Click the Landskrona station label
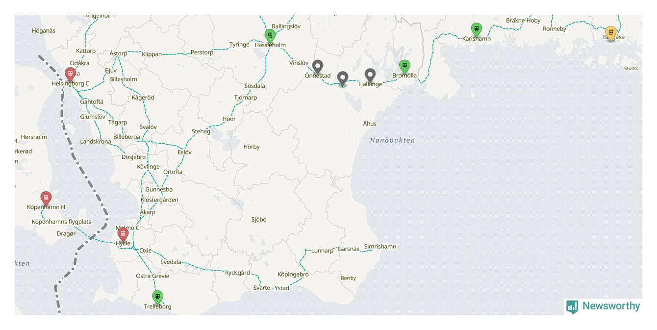Viewport: 657px width, 330px height. (x=96, y=141)
